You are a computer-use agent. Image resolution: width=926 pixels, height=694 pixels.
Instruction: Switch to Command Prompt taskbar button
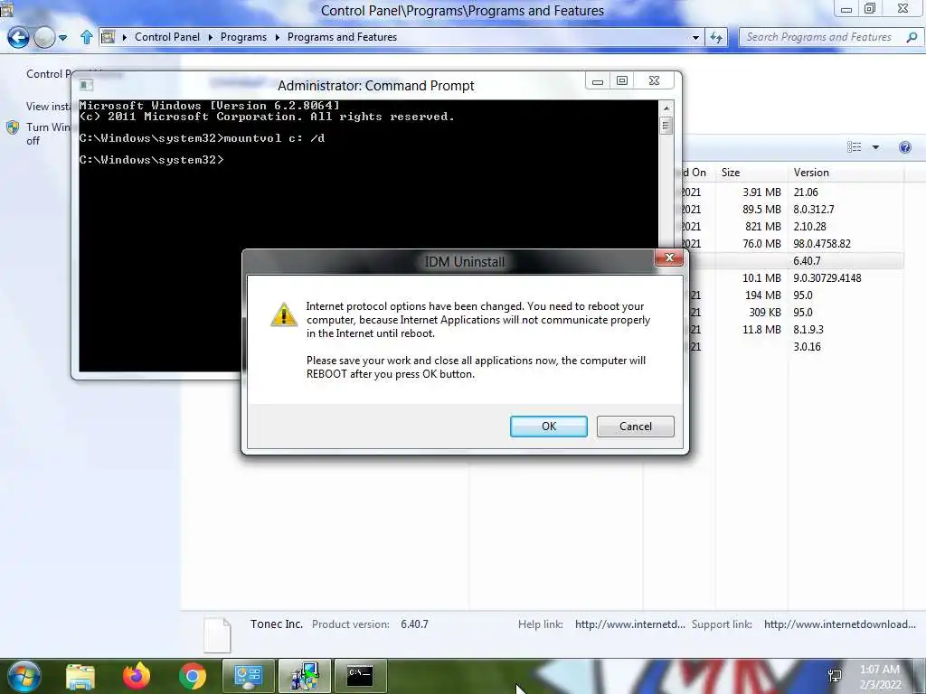click(x=360, y=676)
